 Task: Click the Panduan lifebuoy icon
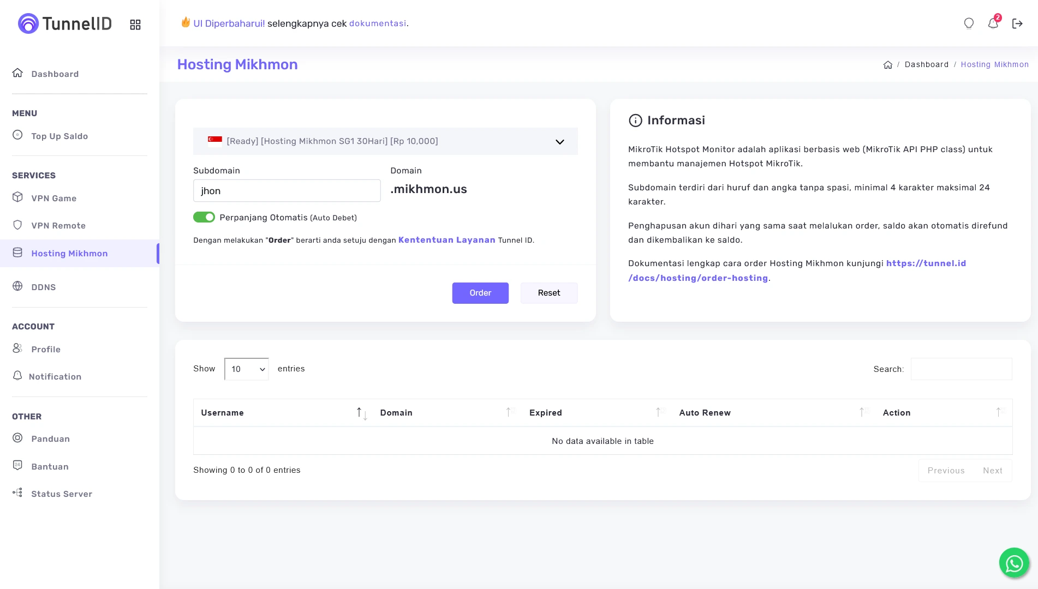pos(17,438)
